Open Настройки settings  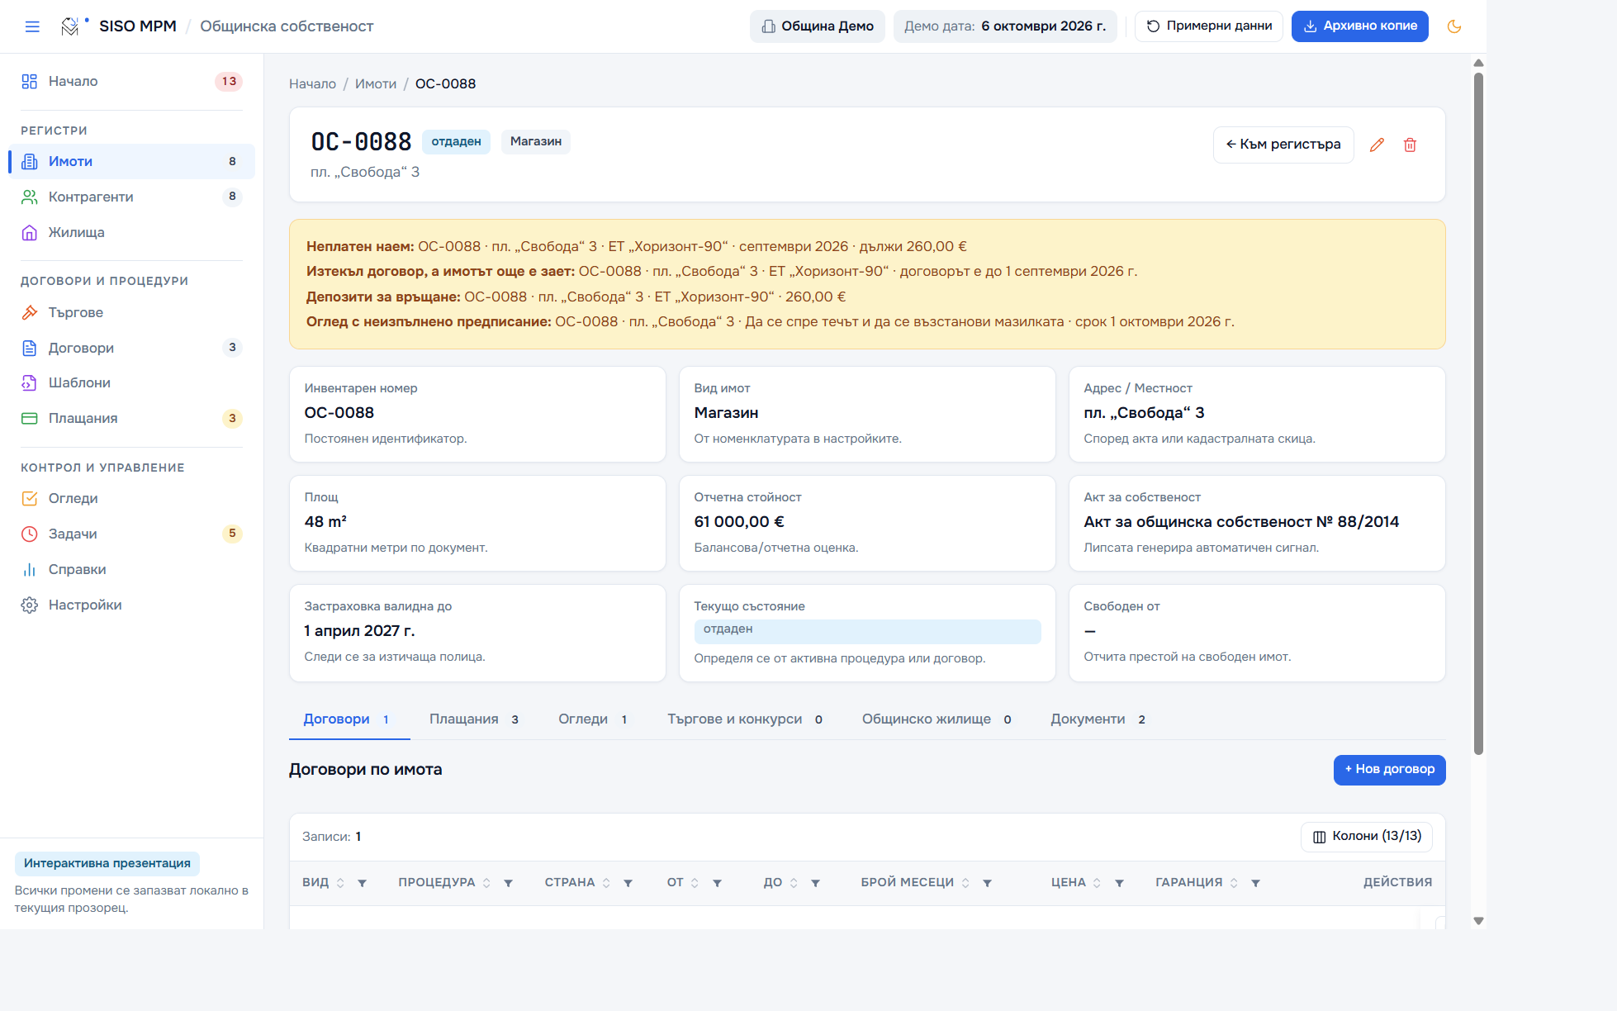tap(131, 605)
